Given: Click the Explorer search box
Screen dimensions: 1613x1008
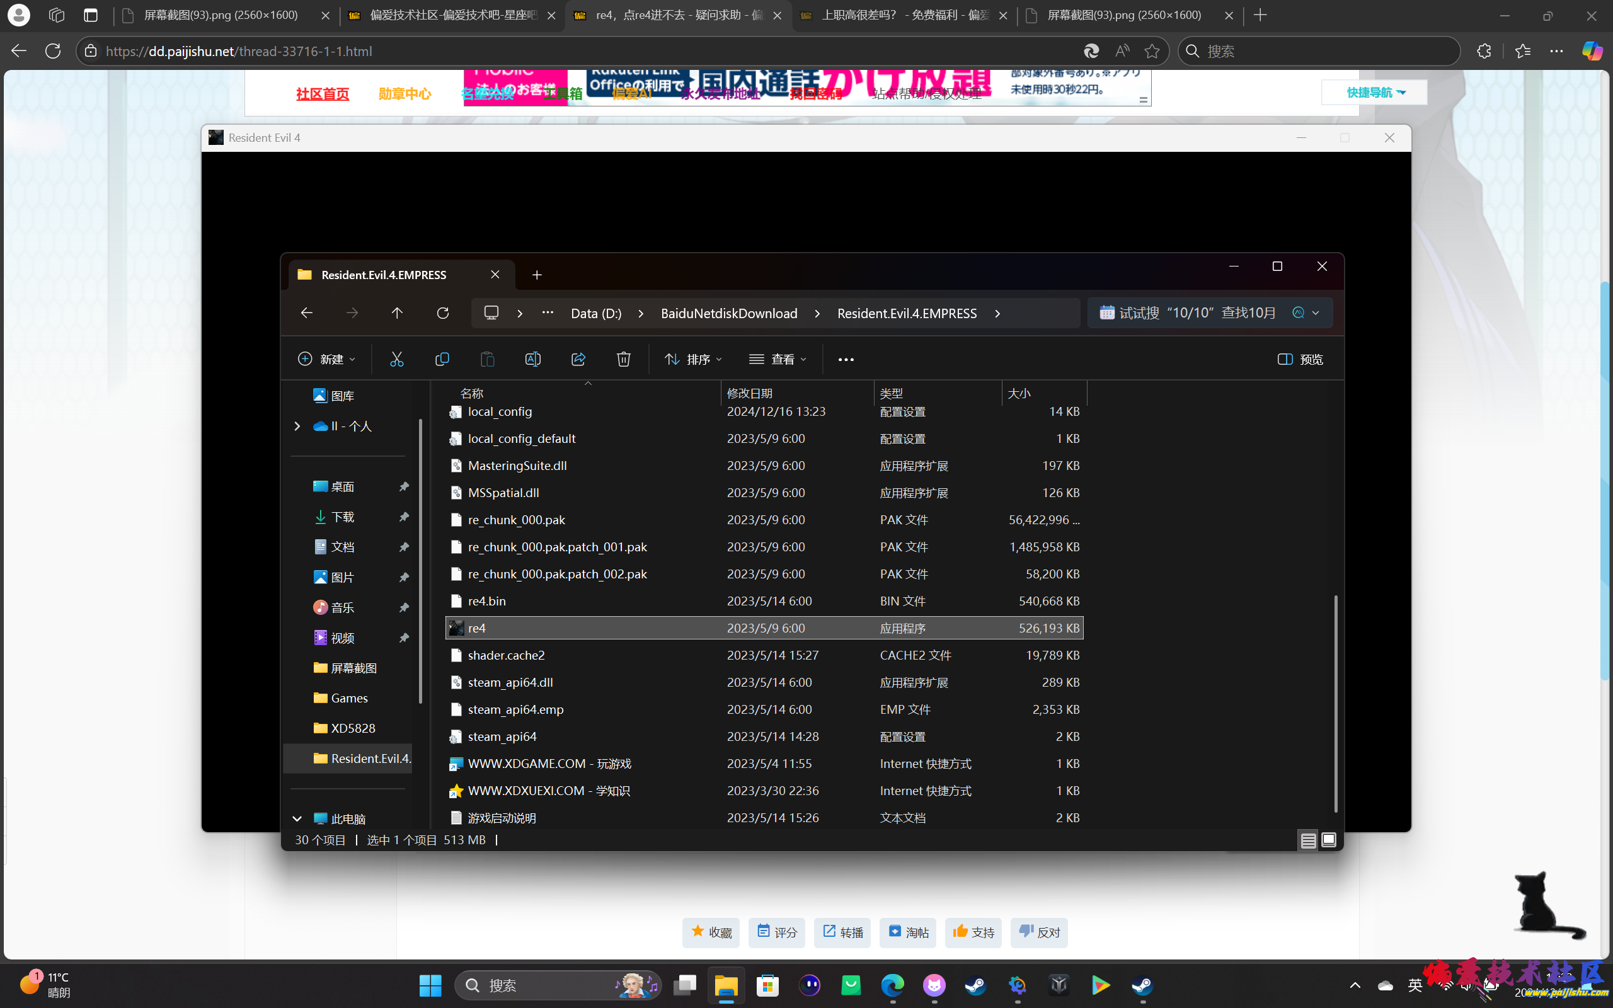Looking at the screenshot, I should point(1210,312).
